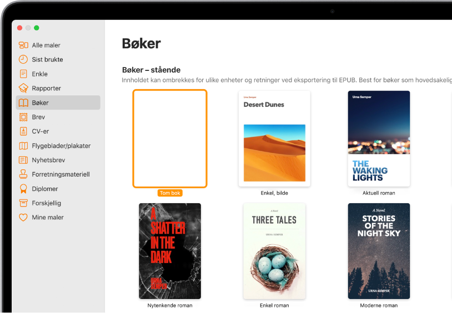Viewport: 452px width, 314px height.
Task: Click the Rapporter graduation cap icon
Action: pos(23,88)
